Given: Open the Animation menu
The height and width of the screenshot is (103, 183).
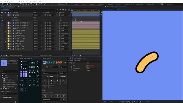Looking at the screenshot, I should (25, 2).
